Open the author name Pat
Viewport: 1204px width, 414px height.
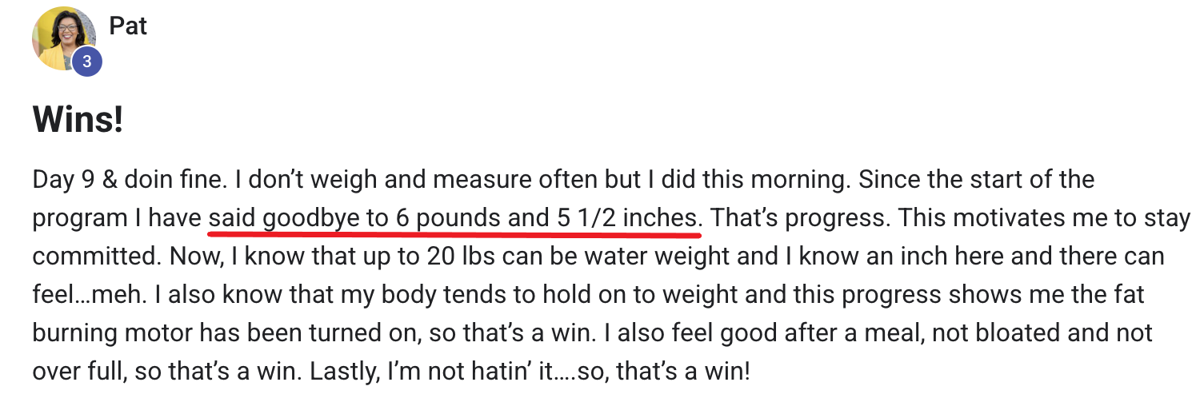coord(128,26)
